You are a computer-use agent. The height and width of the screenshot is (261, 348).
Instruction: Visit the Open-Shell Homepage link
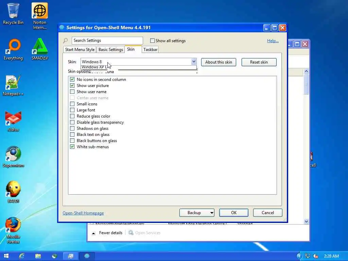point(83,213)
